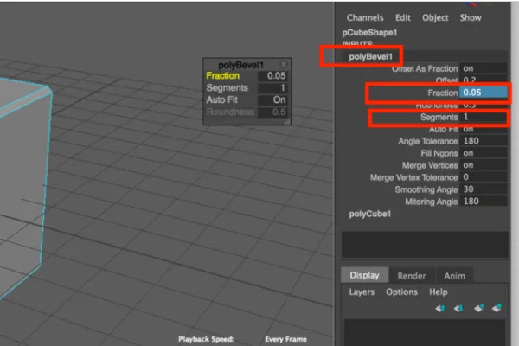Image resolution: width=519 pixels, height=346 pixels.
Task: Click Segments value 1 in in-view editor
Action: tap(272, 87)
